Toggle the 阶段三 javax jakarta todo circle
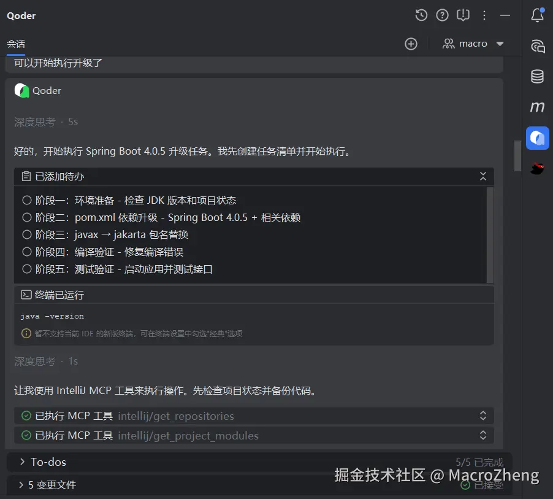The width and height of the screenshot is (553, 499). [27, 234]
